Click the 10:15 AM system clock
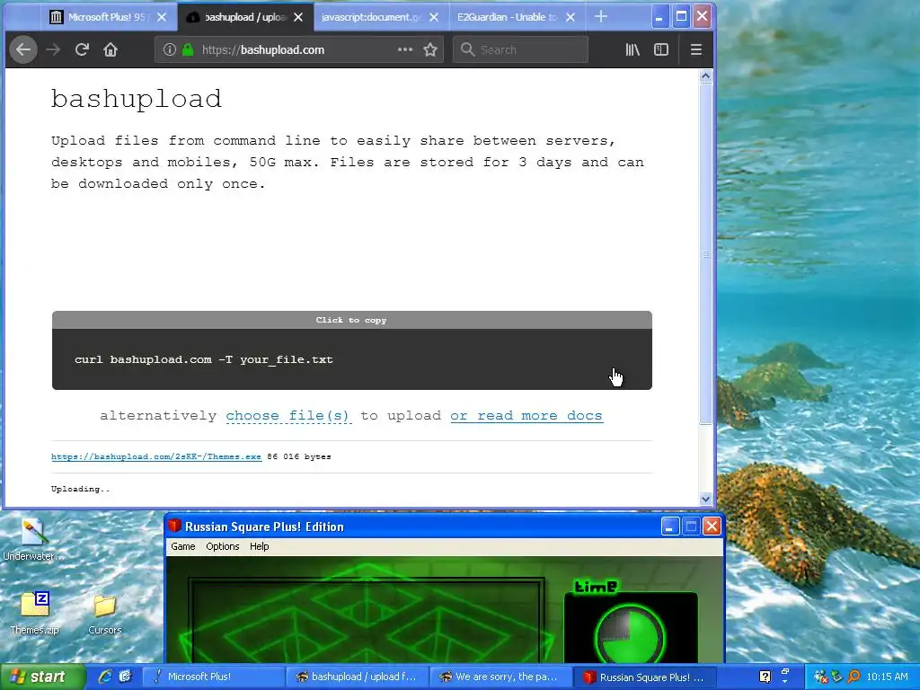The width and height of the screenshot is (920, 690). [x=887, y=677]
